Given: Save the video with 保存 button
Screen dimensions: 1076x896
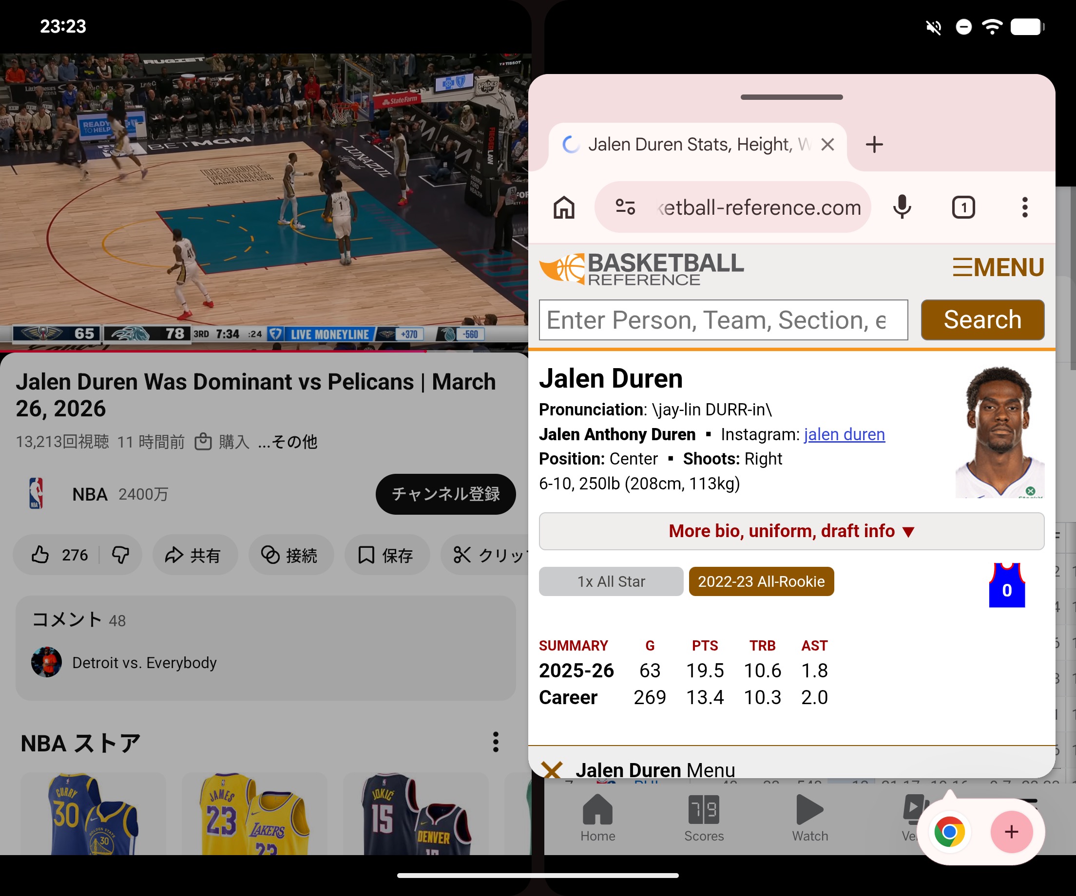Looking at the screenshot, I should pyautogui.click(x=387, y=555).
